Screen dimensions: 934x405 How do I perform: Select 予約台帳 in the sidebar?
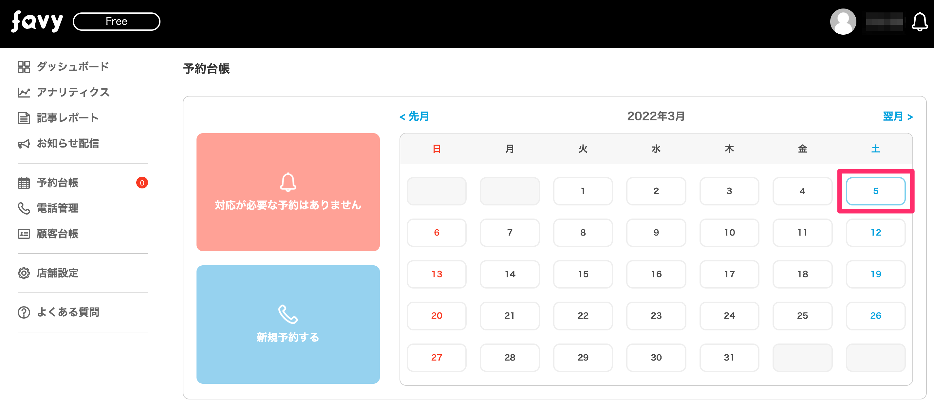point(57,183)
